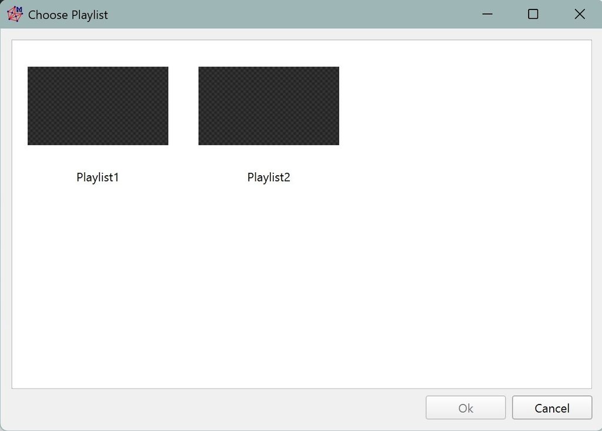
Task: Click the Playlist2 label text
Action: click(269, 178)
